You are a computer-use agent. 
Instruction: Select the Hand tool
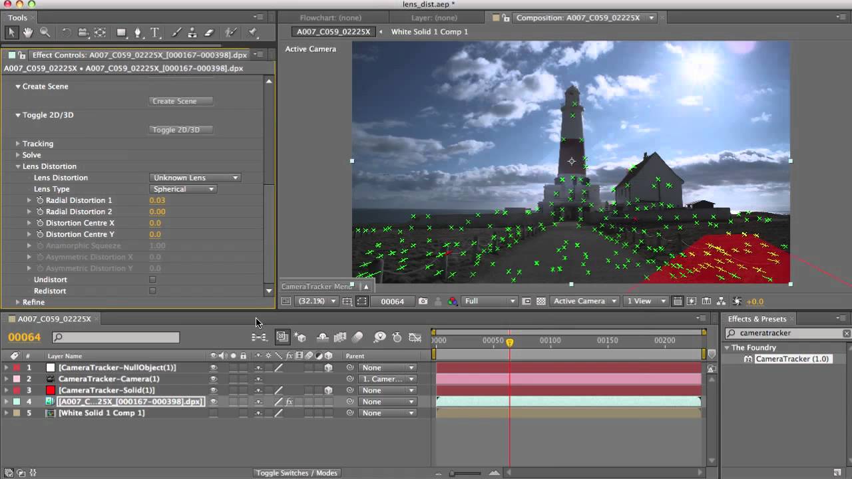click(x=28, y=32)
